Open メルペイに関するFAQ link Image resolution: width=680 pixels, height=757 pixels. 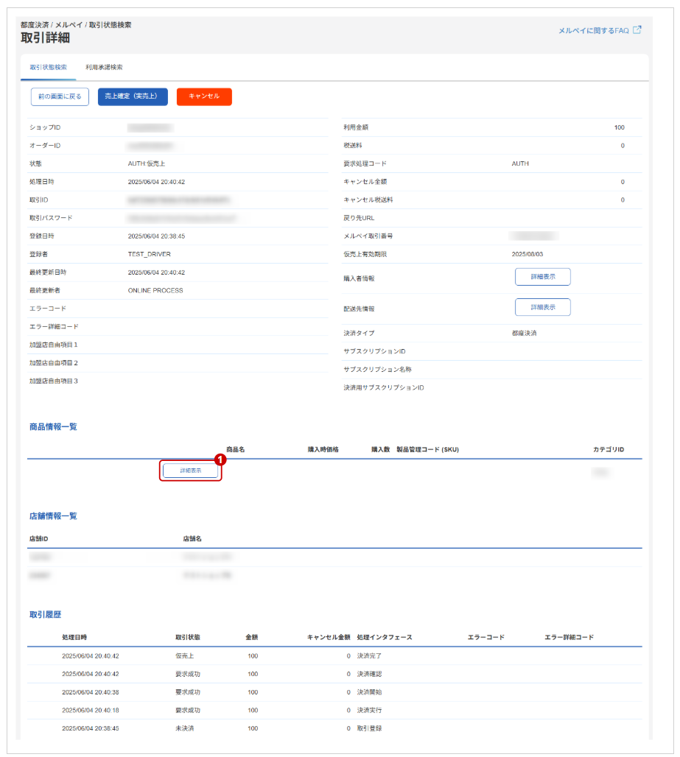click(x=594, y=30)
